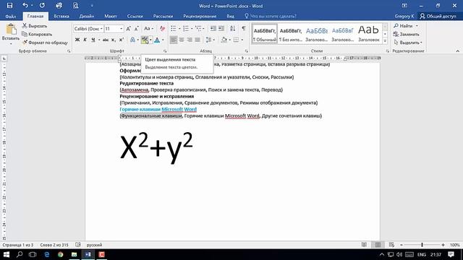Create a numbered list
463x260 pixels.
(186, 29)
